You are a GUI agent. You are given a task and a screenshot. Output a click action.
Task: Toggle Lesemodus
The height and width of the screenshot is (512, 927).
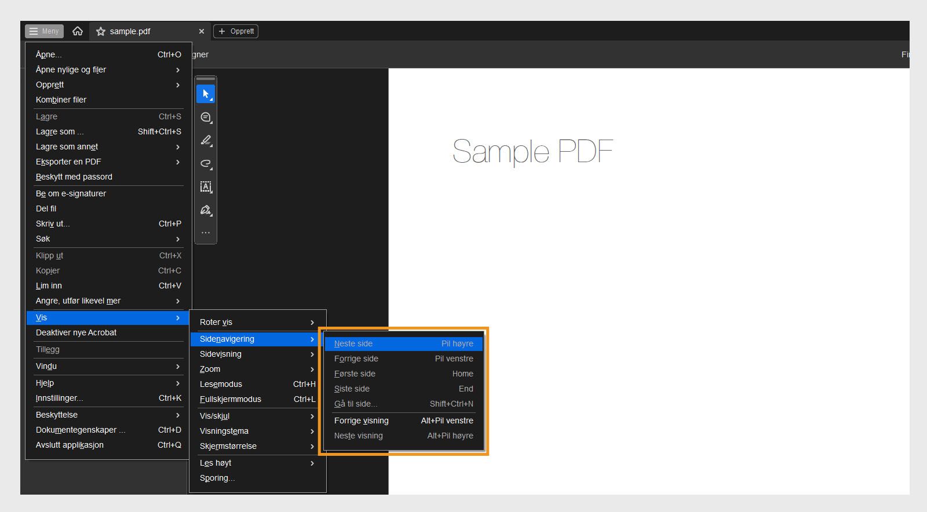[x=257, y=384]
